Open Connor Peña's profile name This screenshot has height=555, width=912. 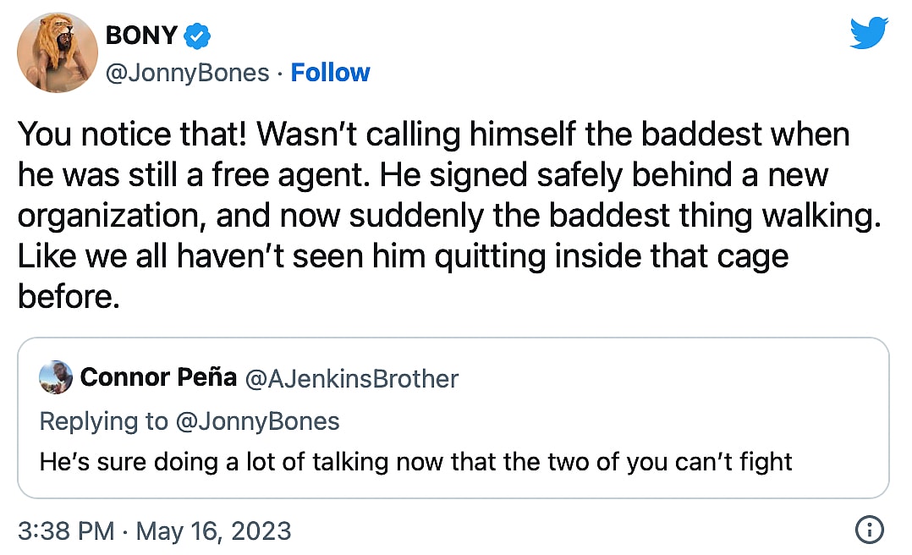coord(158,377)
